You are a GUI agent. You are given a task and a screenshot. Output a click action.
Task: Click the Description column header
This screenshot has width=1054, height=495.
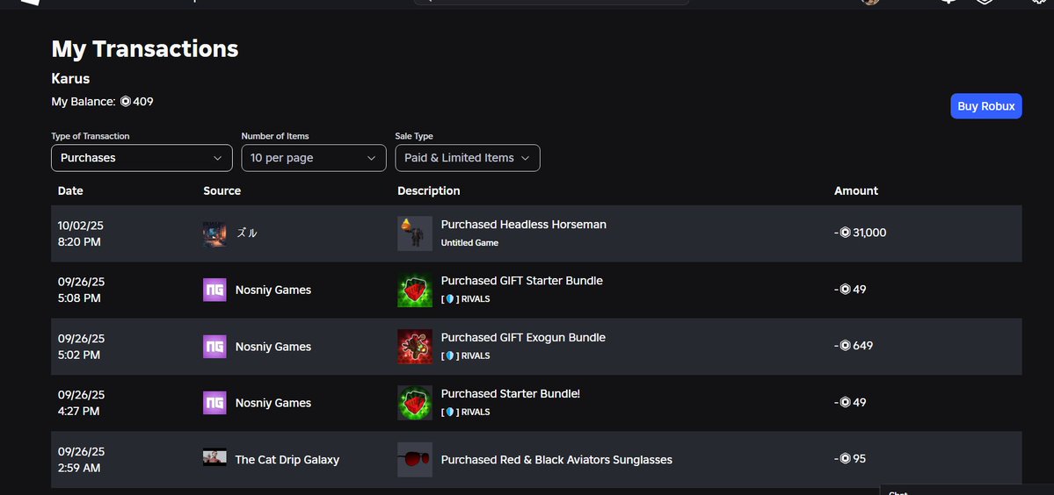[x=429, y=190]
